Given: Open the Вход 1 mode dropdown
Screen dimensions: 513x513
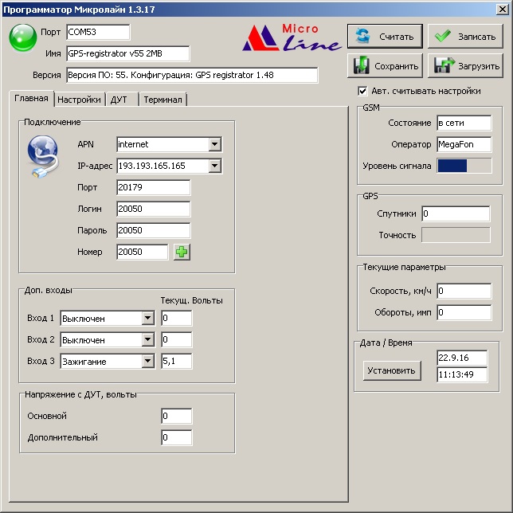Looking at the screenshot, I should click(x=147, y=318).
